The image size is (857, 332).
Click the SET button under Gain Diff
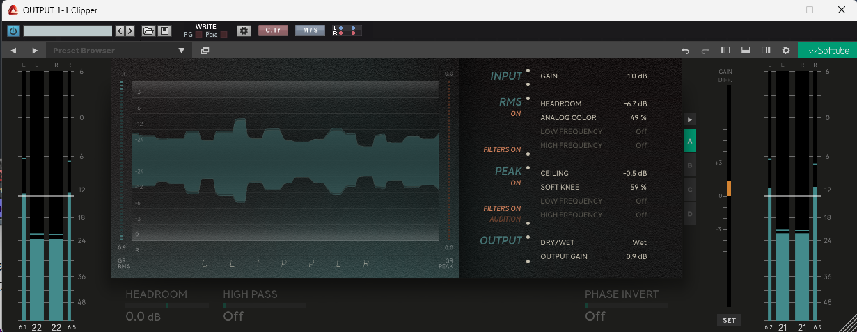729,321
